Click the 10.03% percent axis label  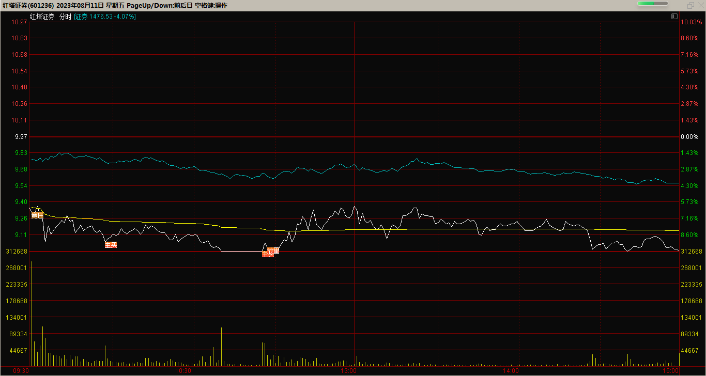pyautogui.click(x=691, y=22)
